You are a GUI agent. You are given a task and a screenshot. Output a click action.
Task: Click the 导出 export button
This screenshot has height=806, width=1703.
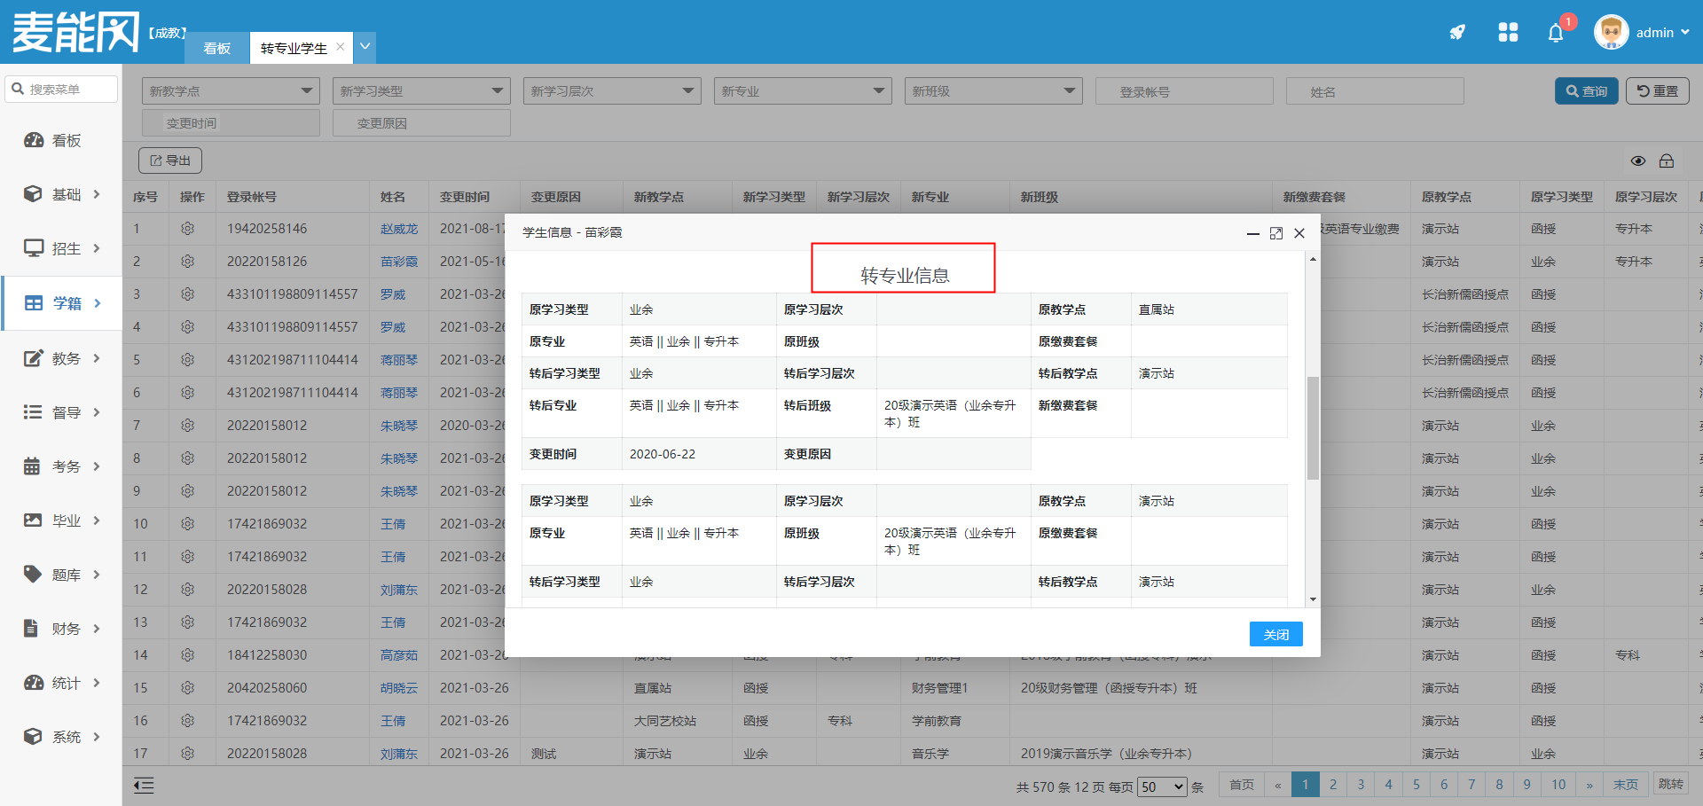170,160
